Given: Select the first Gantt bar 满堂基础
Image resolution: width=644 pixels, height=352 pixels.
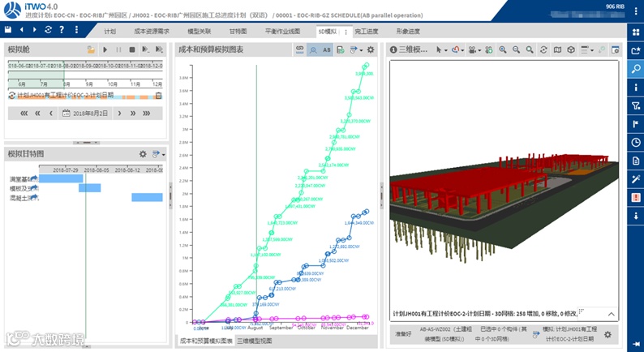Looking at the screenshot, I should click(61, 178).
